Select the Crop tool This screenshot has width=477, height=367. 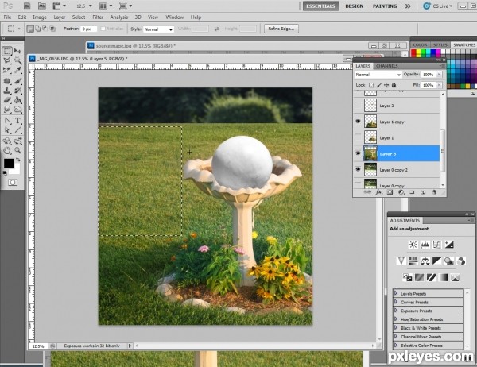pyautogui.click(x=7, y=70)
